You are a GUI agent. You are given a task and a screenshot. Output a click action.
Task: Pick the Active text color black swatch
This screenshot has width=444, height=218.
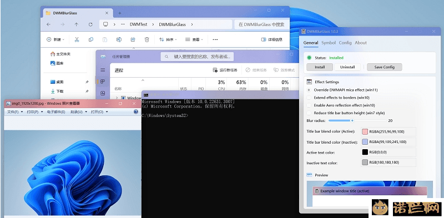click(x=365, y=152)
